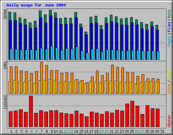Click the red KBytes bar for day 24
This screenshot has height=135, width=173.
point(127,115)
